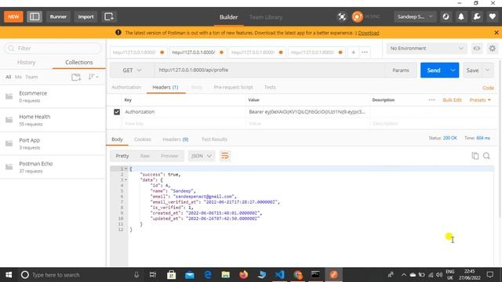Switch to the Builder tab
Image resolution: width=502 pixels, height=282 pixels.
click(x=228, y=17)
